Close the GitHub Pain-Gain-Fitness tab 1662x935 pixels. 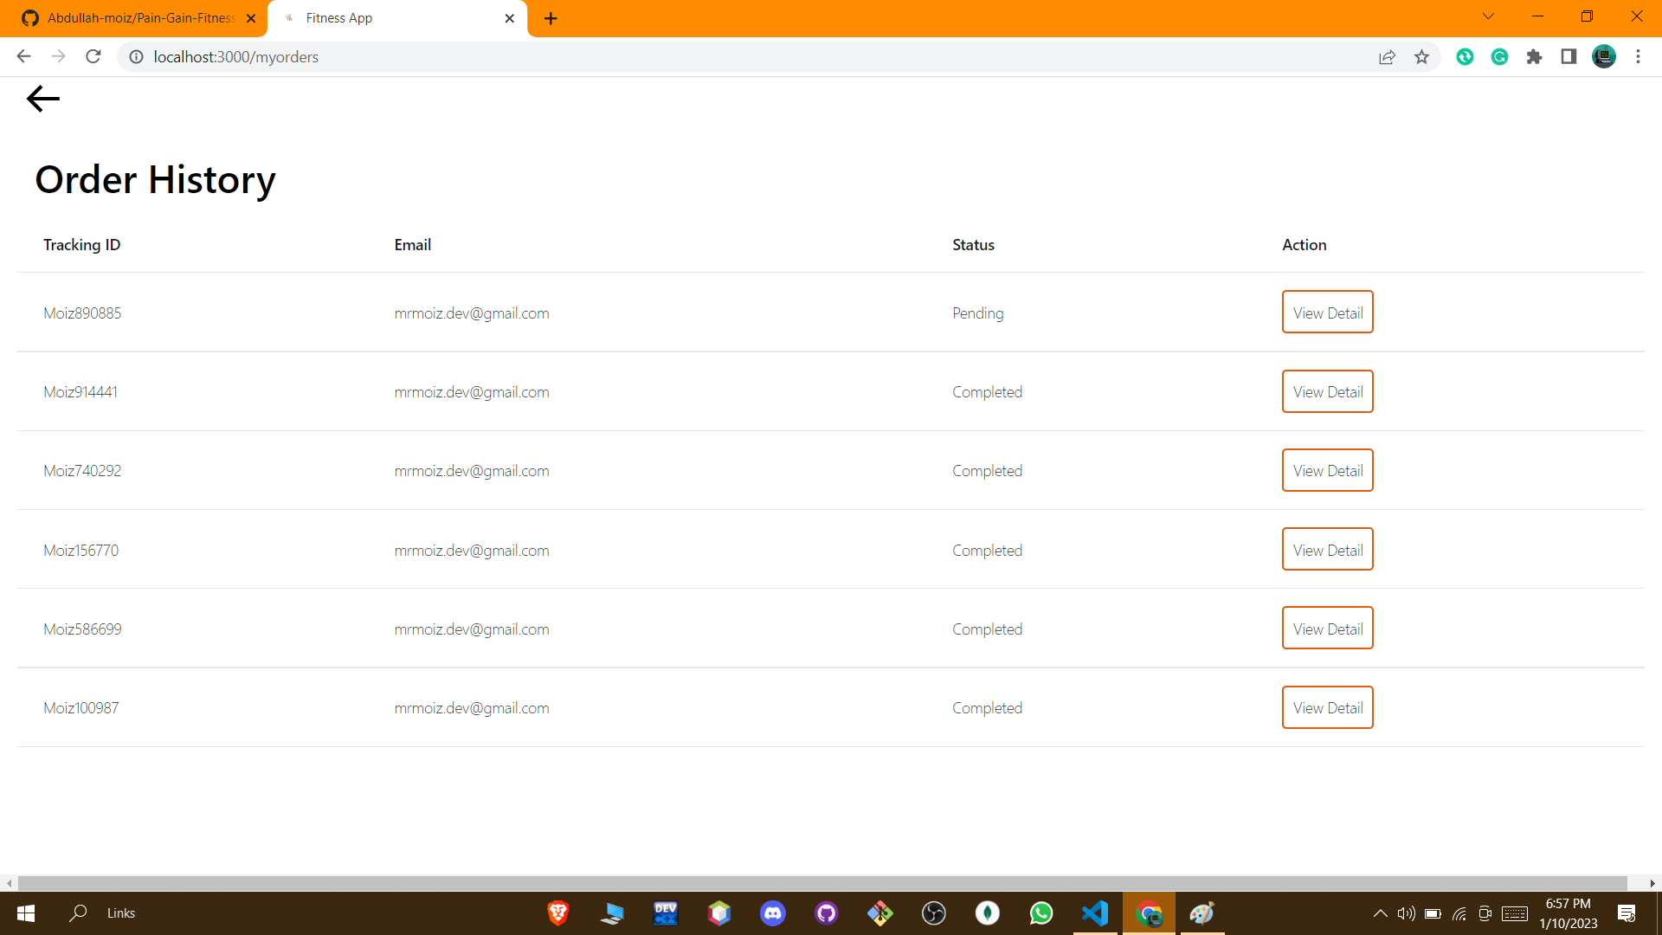tap(251, 18)
